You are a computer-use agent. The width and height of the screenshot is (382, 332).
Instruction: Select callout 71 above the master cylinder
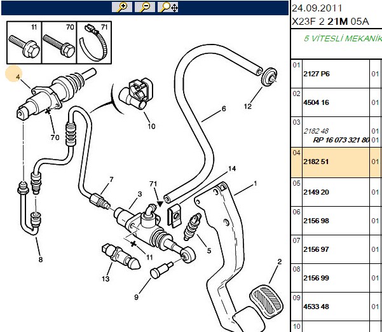(153, 184)
